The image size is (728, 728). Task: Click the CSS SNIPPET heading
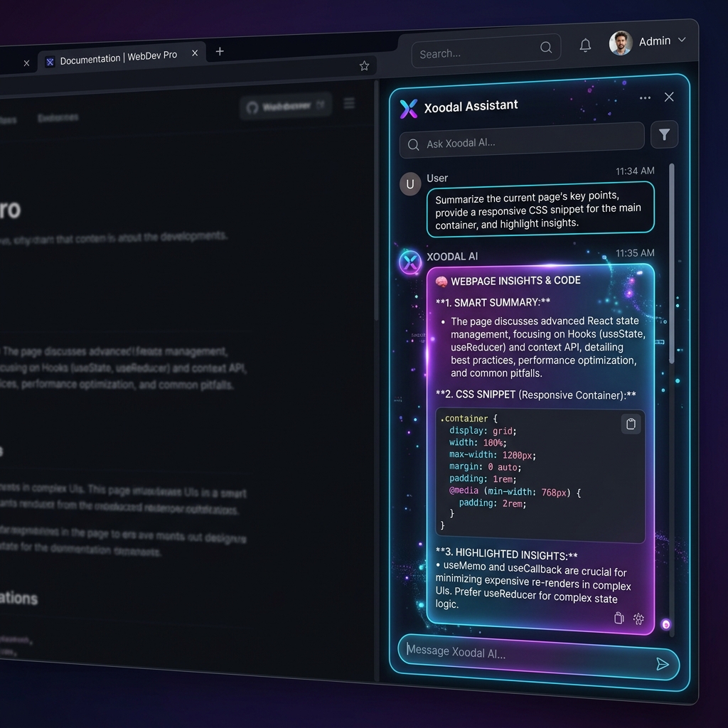click(x=536, y=395)
